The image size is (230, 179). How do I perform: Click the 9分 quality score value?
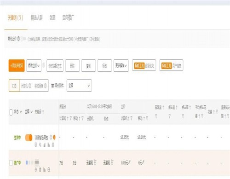(x=75, y=163)
